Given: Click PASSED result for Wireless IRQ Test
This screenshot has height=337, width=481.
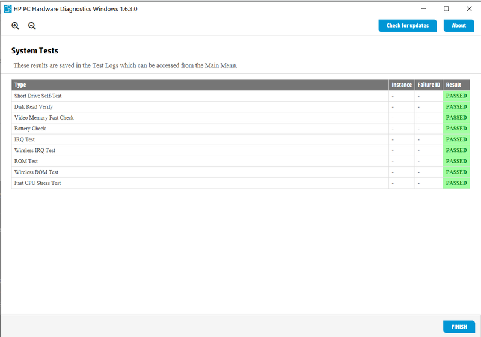Looking at the screenshot, I should pos(456,150).
